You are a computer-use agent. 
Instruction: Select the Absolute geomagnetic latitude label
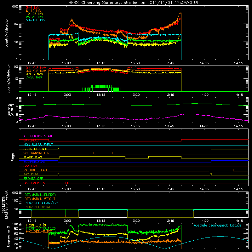218,225
